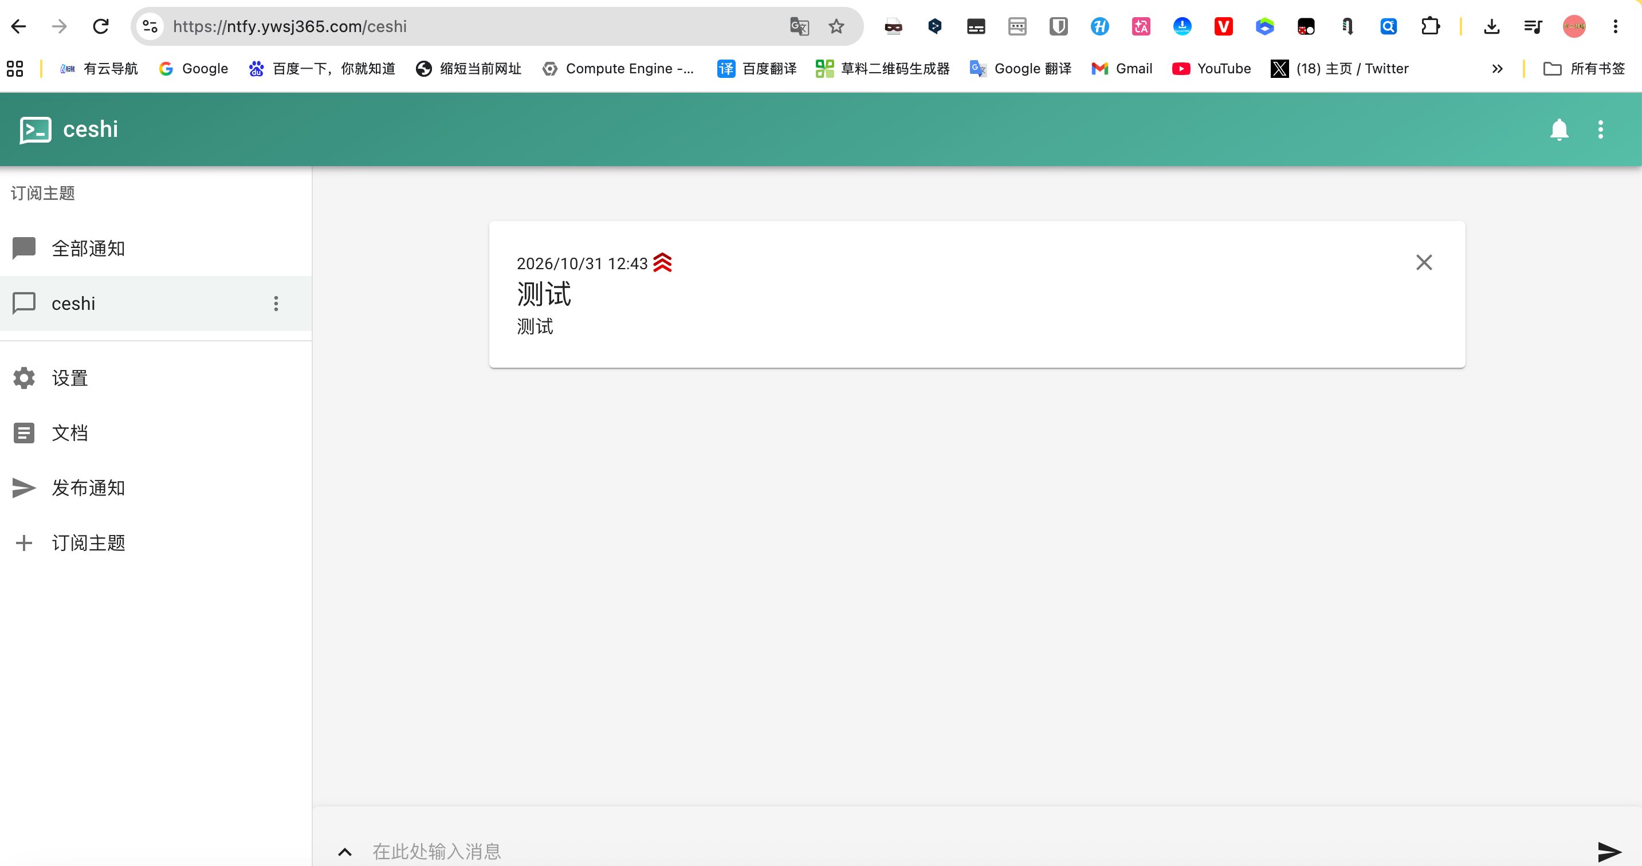Open the YouTube bookmark
Image resolution: width=1642 pixels, height=866 pixels.
(x=1211, y=68)
